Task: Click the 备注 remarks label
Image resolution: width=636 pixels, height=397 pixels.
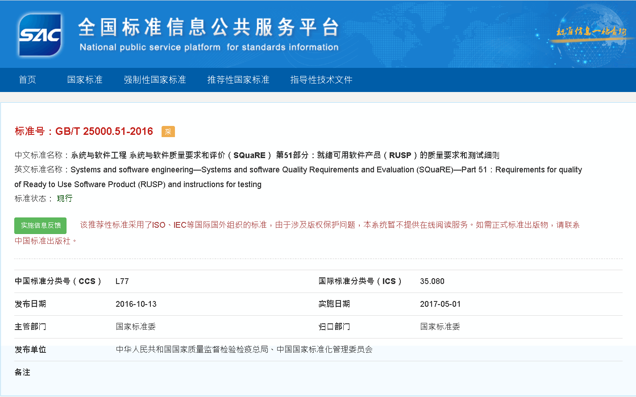Action: (22, 372)
